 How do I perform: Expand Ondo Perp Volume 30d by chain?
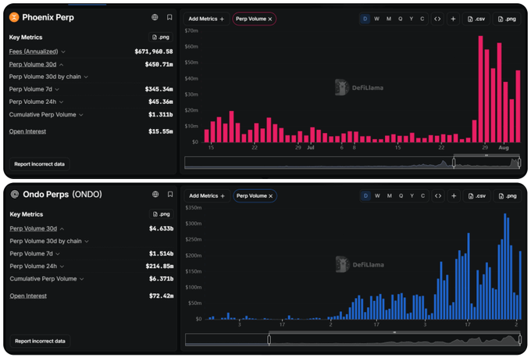(x=87, y=242)
